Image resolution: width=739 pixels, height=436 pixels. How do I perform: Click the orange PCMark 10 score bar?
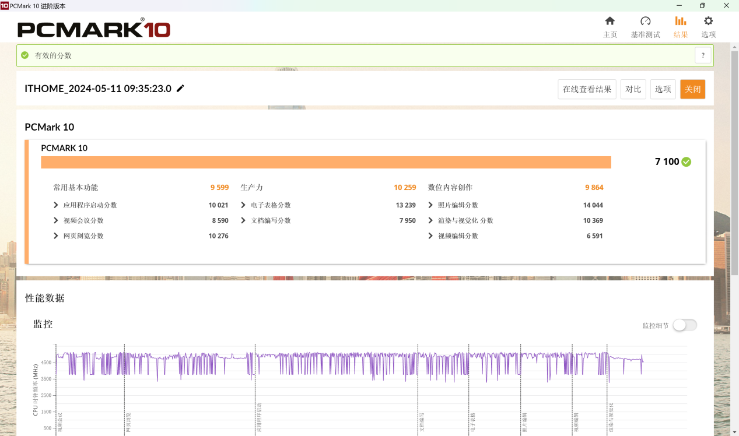pyautogui.click(x=326, y=162)
